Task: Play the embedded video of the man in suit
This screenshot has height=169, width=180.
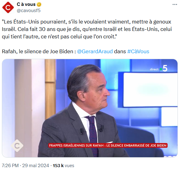Action: click(90, 108)
